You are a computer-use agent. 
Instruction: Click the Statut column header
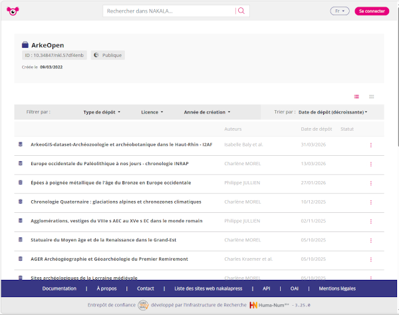[347, 129]
